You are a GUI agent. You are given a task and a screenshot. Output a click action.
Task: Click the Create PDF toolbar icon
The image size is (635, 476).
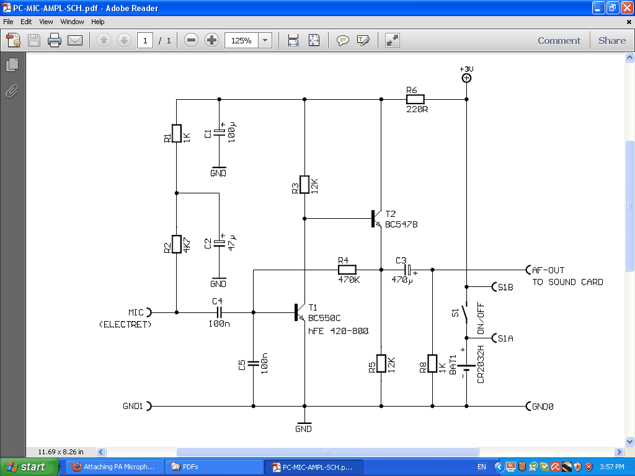click(x=14, y=40)
